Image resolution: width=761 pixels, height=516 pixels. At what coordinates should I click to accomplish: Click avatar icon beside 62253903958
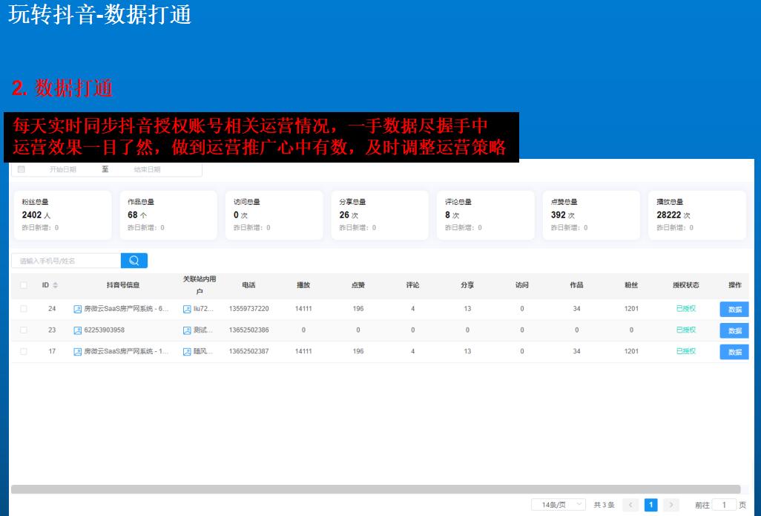(78, 330)
